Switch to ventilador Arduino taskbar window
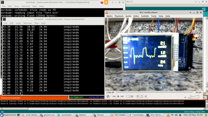Image resolution: width=208 pixels, height=117 pixels. click(66, 115)
